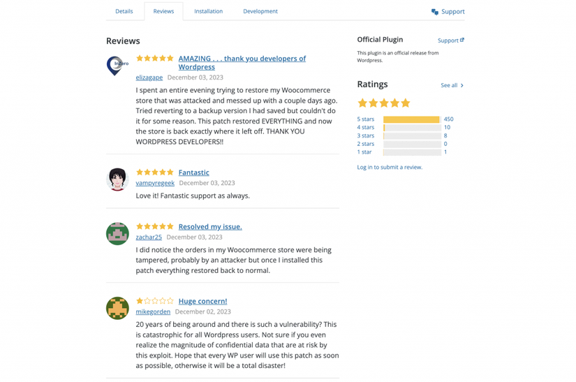Image resolution: width=576 pixels, height=382 pixels.
Task: Open the Installation tab
Action: coord(208,11)
